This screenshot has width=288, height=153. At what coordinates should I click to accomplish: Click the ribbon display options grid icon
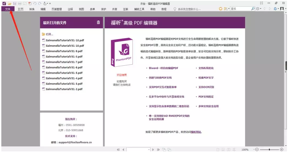[x=262, y=3]
